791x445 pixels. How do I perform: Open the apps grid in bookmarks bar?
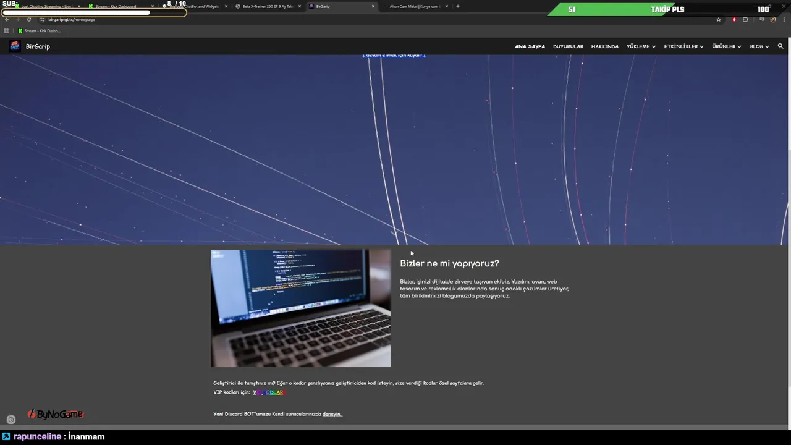(6, 31)
